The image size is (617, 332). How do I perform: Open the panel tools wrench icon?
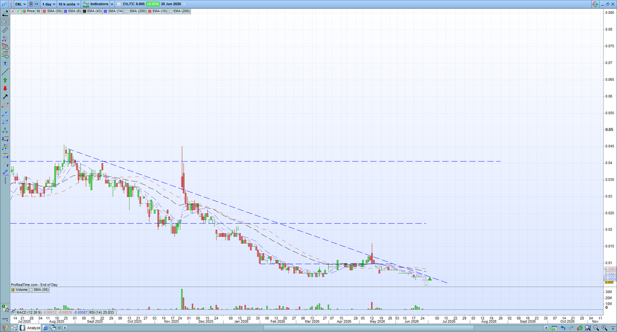coord(5,309)
